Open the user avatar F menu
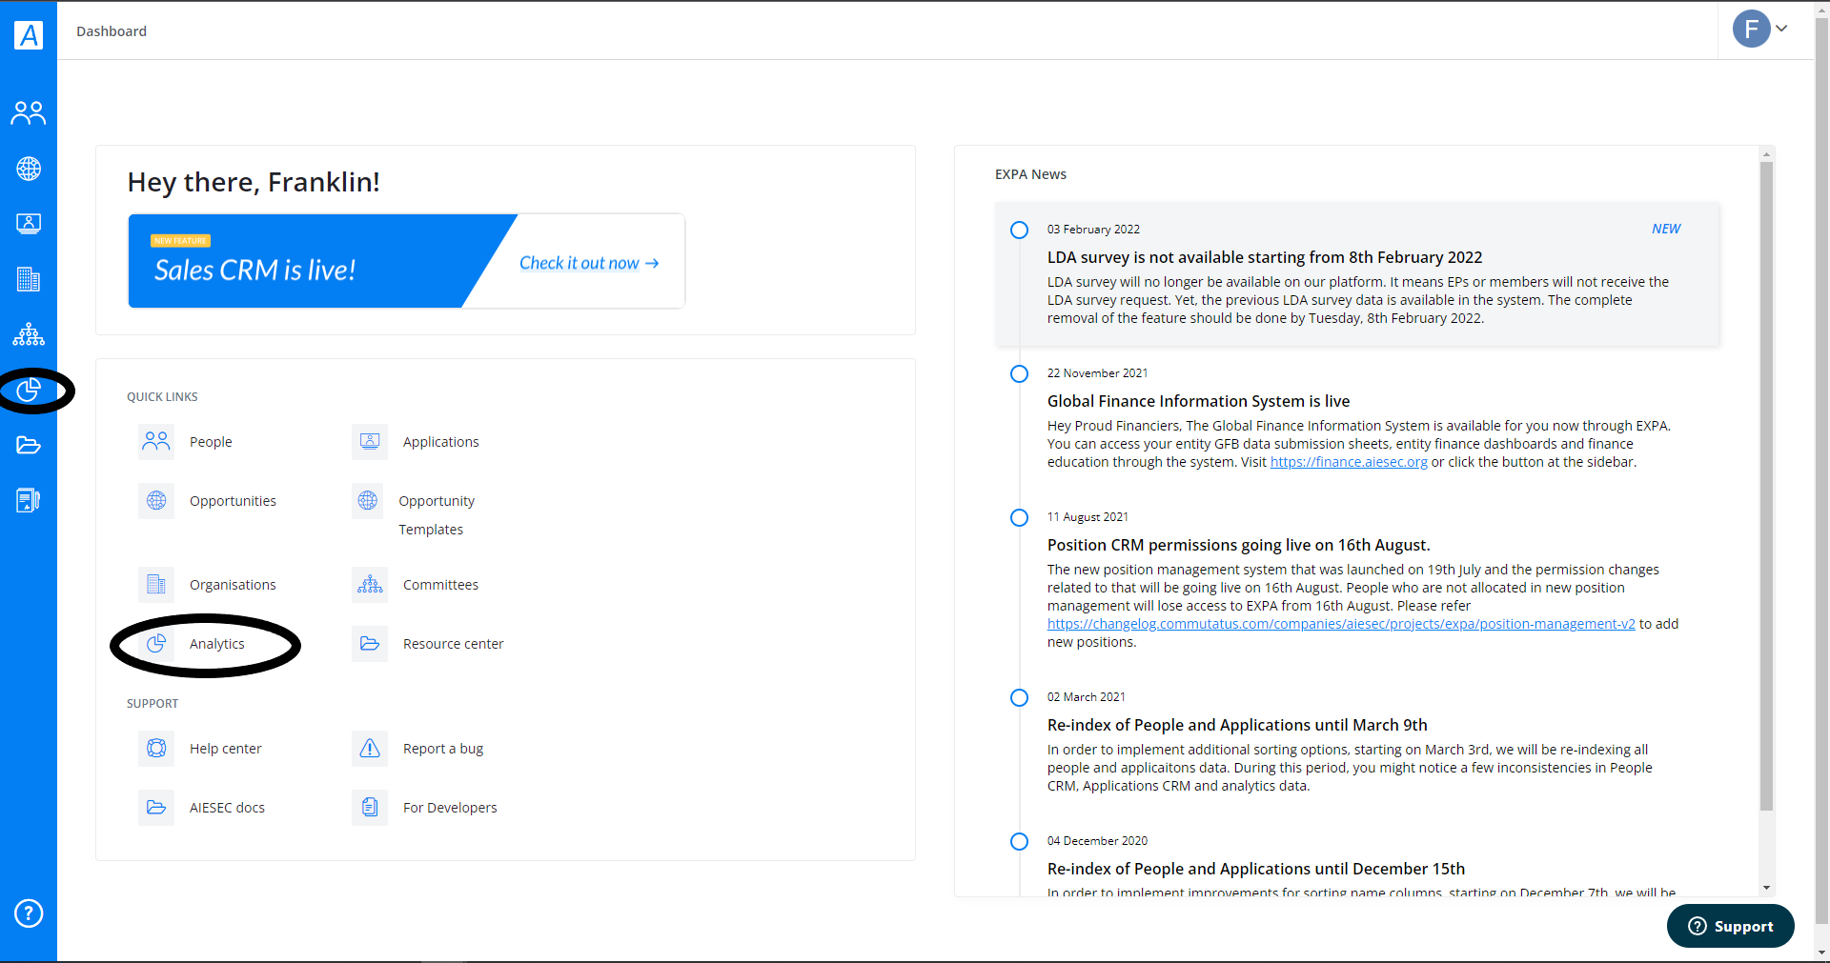Image resolution: width=1830 pixels, height=963 pixels. 1751,30
